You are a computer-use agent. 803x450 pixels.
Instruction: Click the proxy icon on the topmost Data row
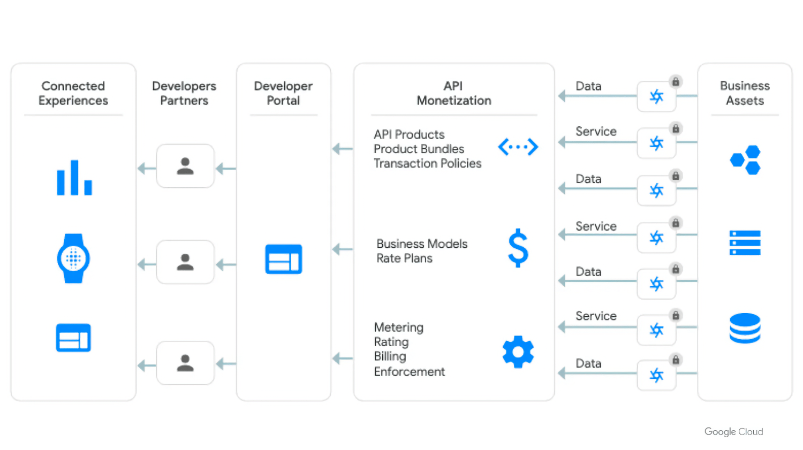pyautogui.click(x=656, y=96)
